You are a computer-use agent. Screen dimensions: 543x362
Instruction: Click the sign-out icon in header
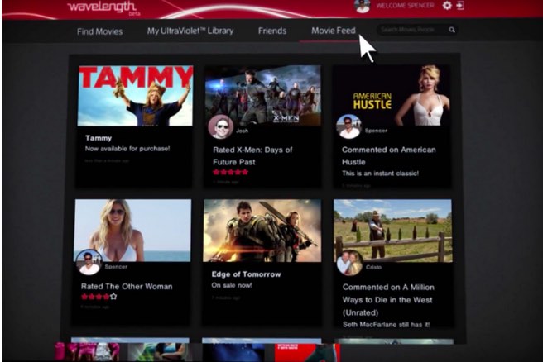click(x=460, y=5)
